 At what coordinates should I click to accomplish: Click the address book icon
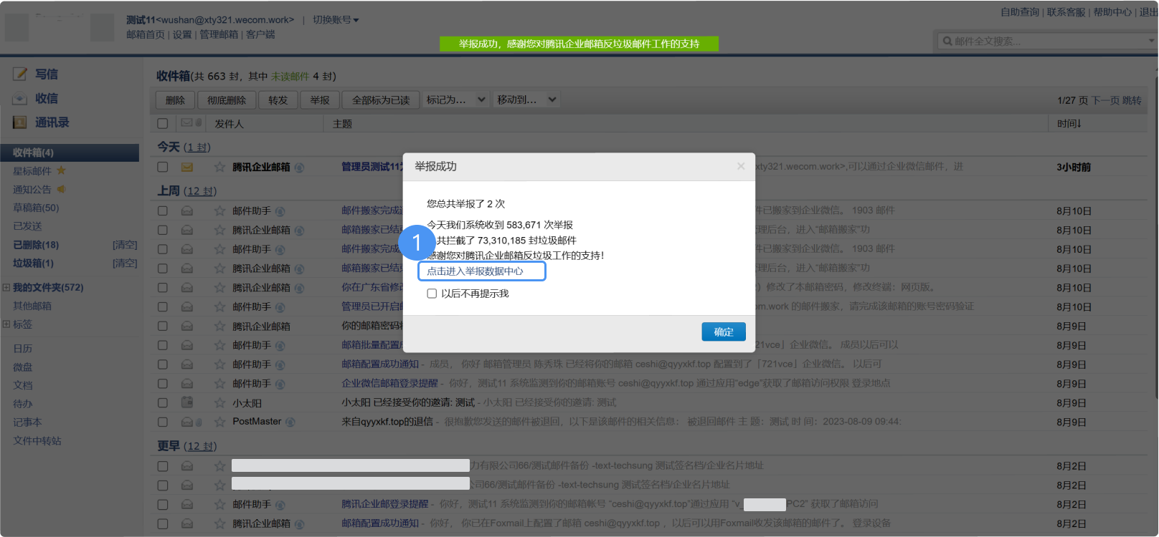pos(20,122)
